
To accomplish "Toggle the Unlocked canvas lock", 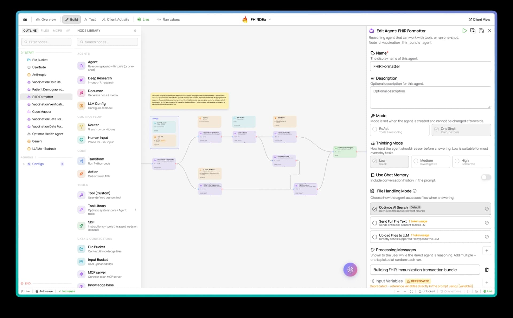I will coord(426,291).
